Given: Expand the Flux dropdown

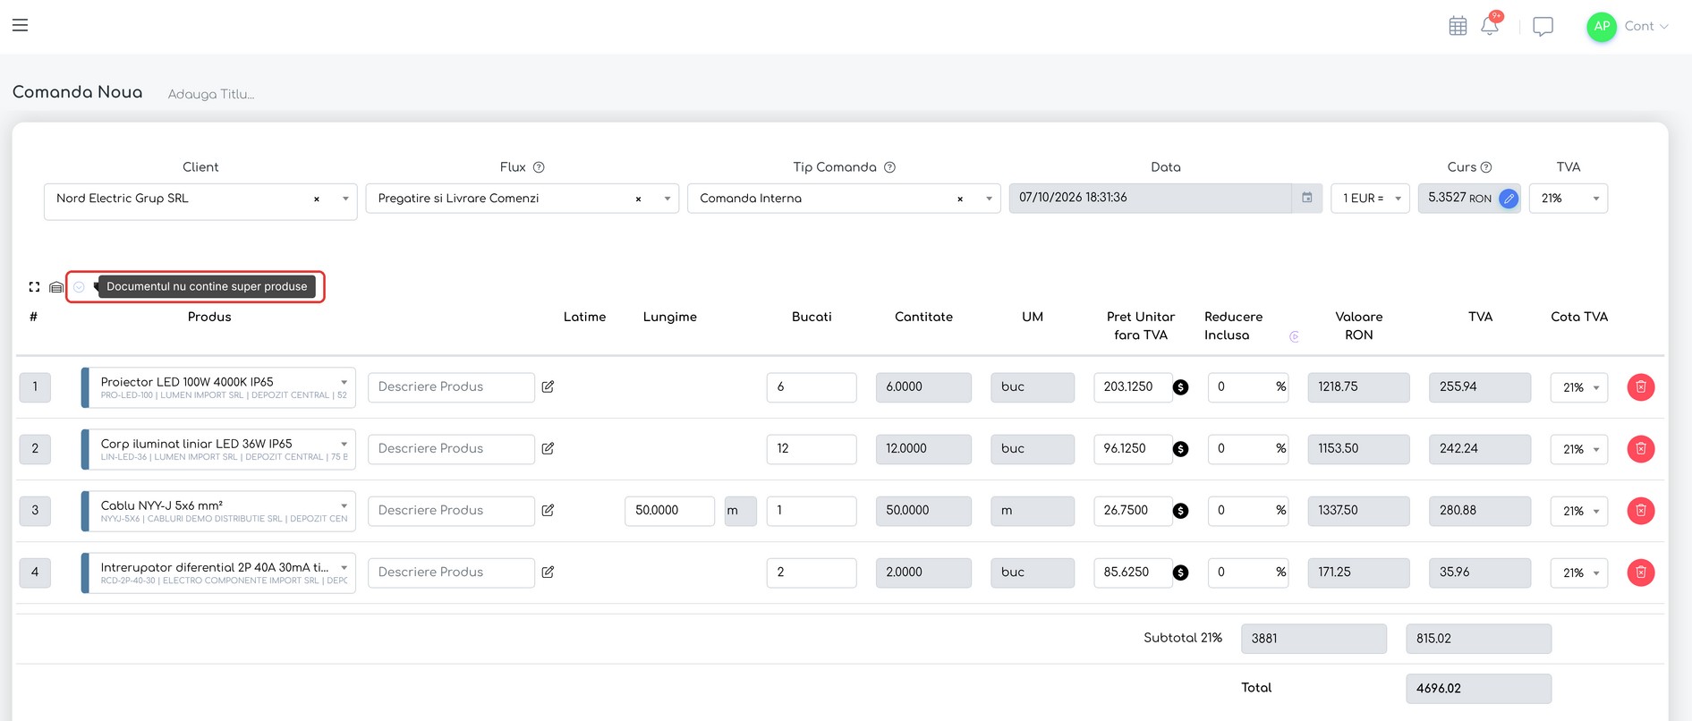Looking at the screenshot, I should [667, 199].
